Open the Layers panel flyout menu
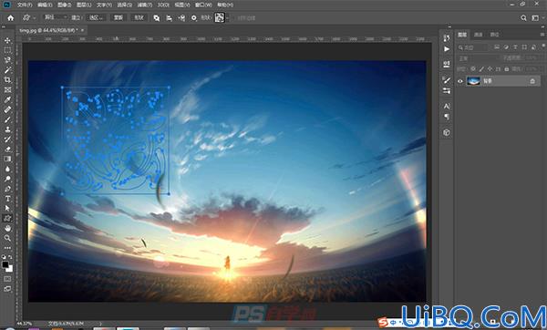The width and height of the screenshot is (547, 330). [542, 35]
